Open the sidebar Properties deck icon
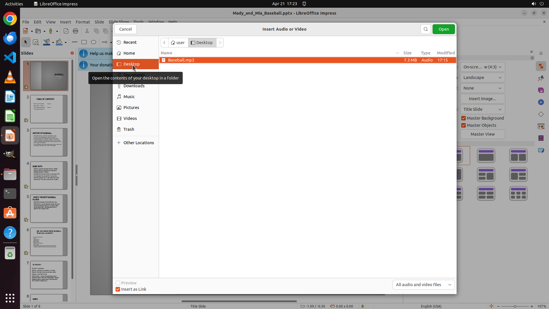The height and width of the screenshot is (309, 549). [x=541, y=66]
